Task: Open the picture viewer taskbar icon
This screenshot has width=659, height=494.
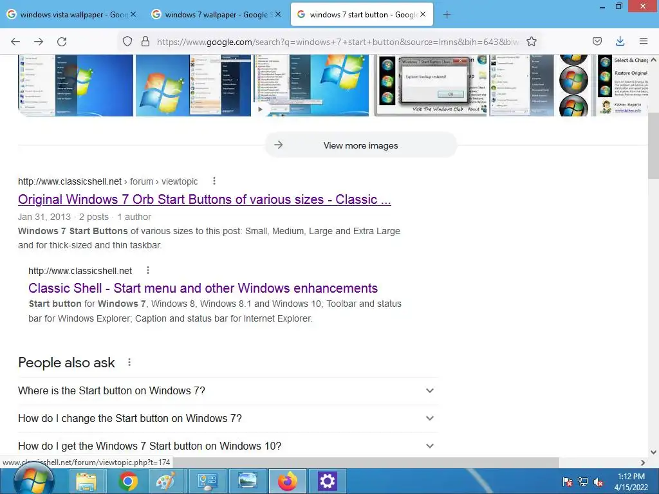Action: [247, 481]
